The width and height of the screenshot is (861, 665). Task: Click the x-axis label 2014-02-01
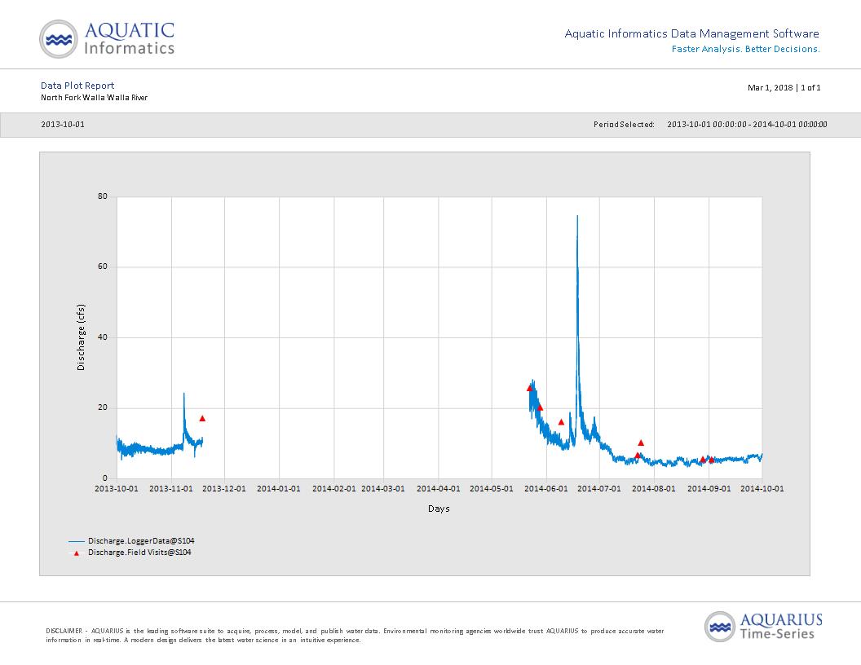pyautogui.click(x=333, y=488)
